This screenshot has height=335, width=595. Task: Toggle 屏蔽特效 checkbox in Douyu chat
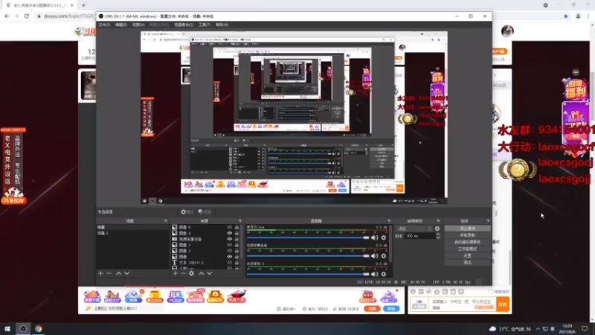click(491, 291)
